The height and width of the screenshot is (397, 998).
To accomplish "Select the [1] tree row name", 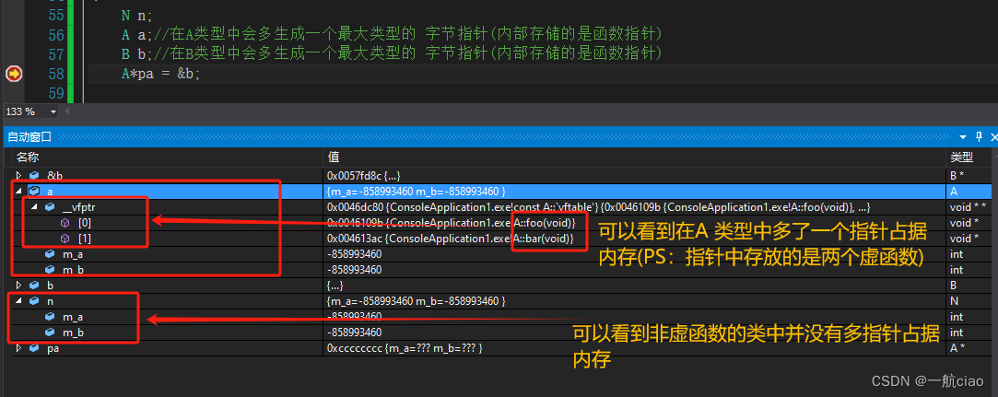I will point(85,238).
